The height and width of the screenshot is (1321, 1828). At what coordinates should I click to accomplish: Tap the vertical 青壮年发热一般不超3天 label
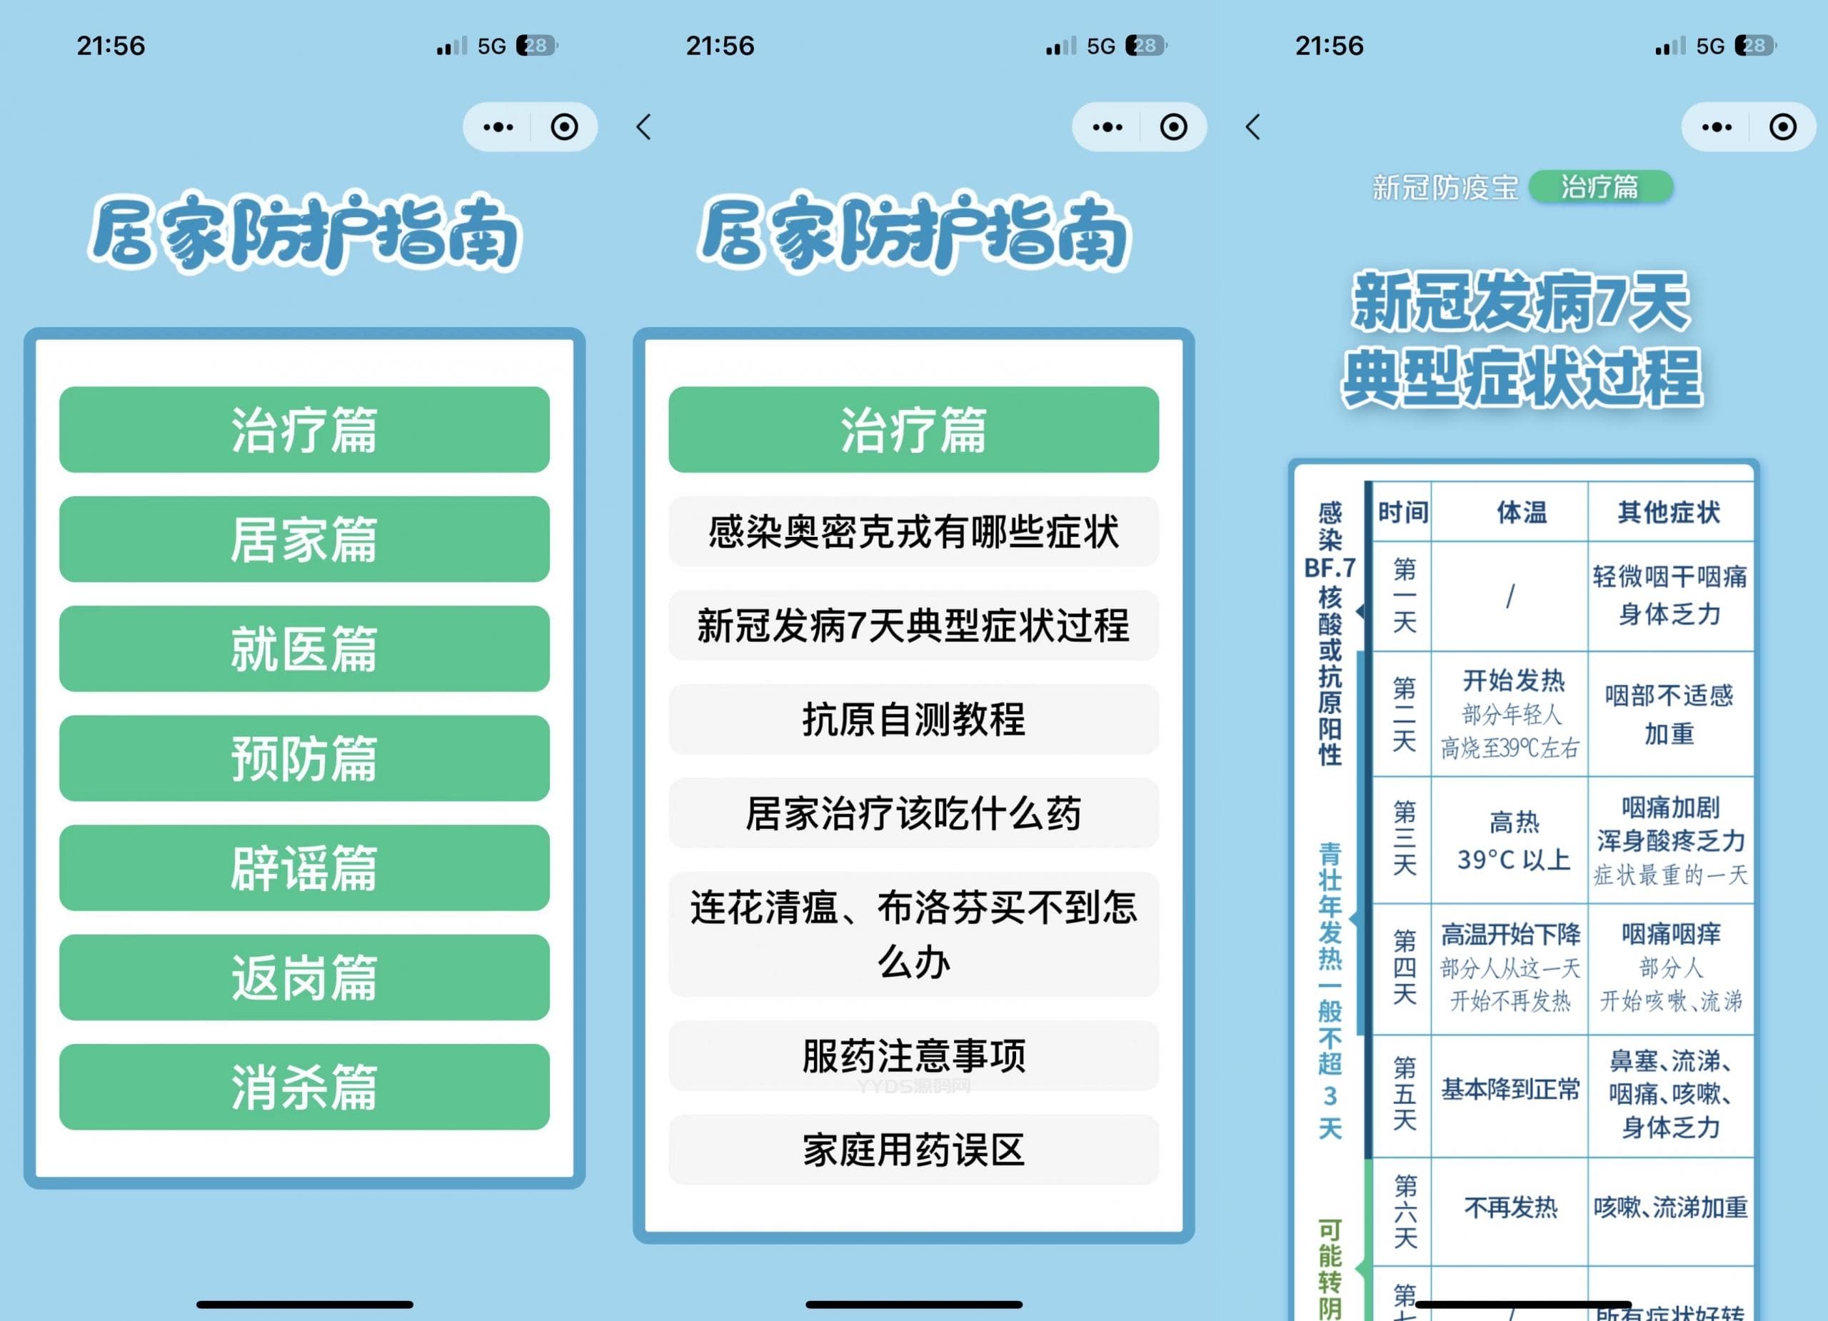pyautogui.click(x=1330, y=991)
